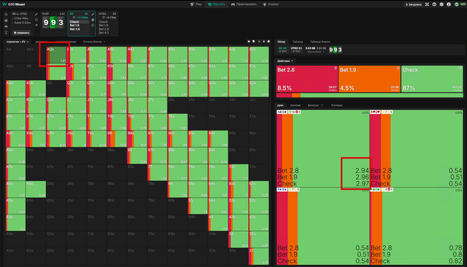Viewport: 467px width, 267px height.
Task: Switch to the фильтры filters tab
Action: (315, 105)
